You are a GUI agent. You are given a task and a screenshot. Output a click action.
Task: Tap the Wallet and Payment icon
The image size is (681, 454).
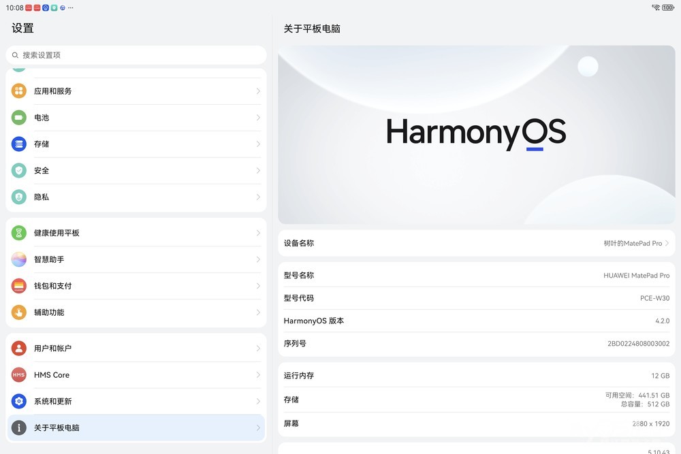(x=19, y=286)
